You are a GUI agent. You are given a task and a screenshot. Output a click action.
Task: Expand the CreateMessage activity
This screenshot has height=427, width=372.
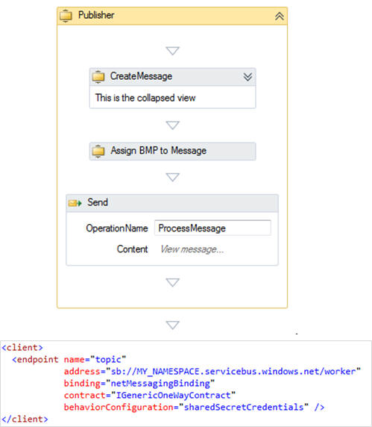(248, 77)
